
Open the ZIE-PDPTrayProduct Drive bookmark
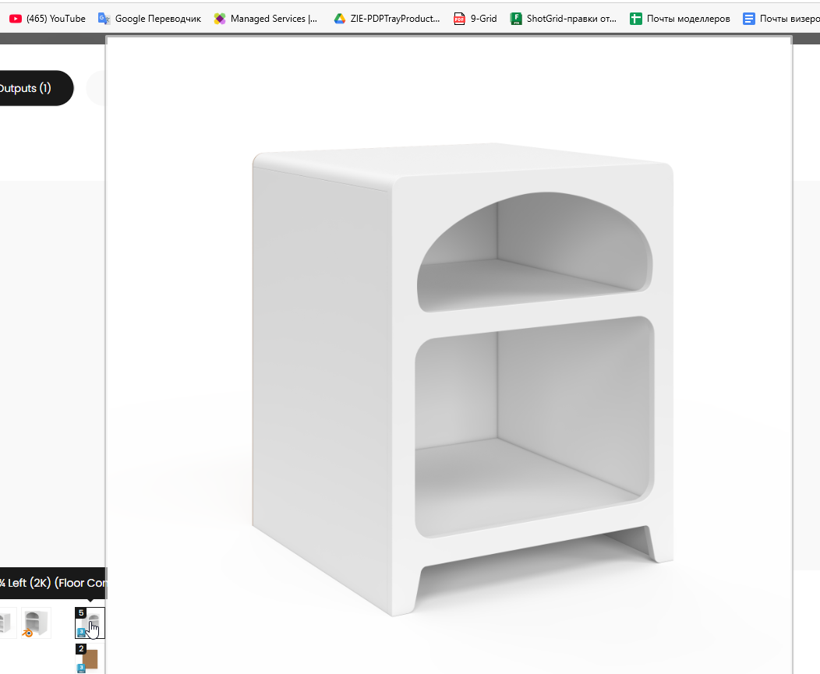(x=387, y=19)
